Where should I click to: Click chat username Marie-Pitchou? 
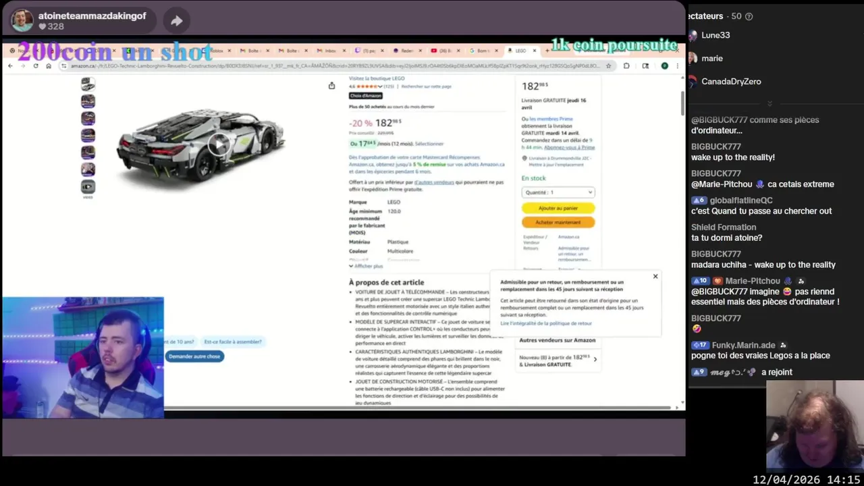[x=753, y=281]
